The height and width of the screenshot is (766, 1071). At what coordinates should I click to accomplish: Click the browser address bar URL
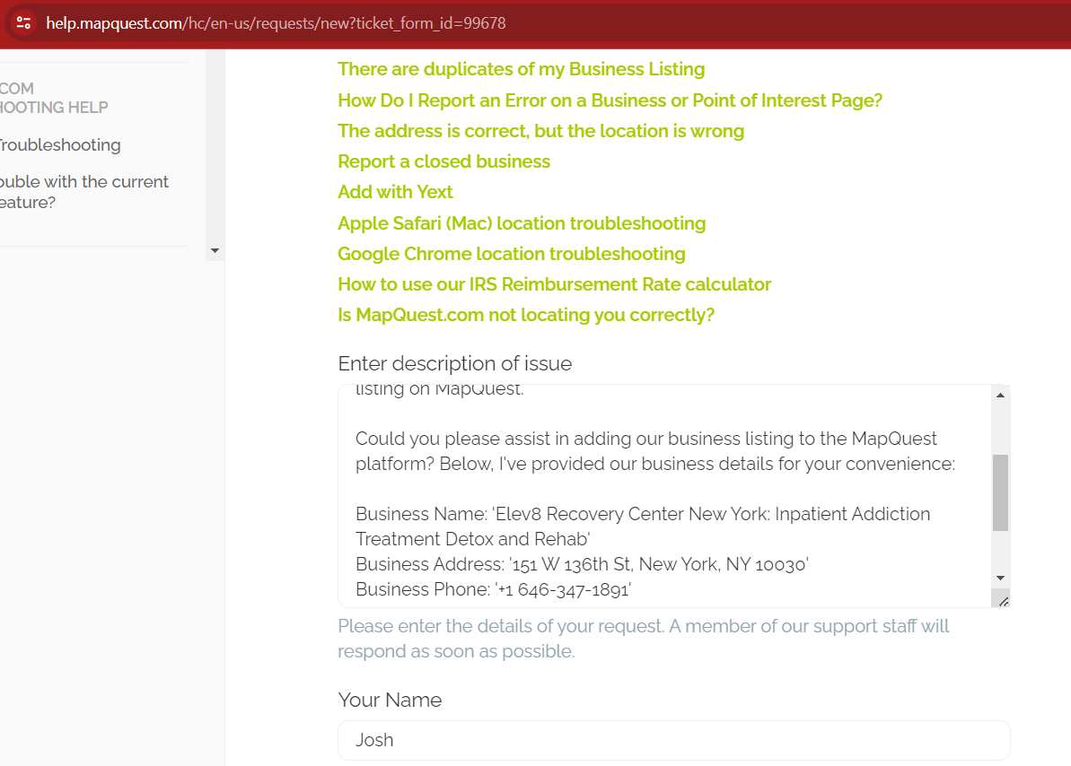[x=276, y=23]
